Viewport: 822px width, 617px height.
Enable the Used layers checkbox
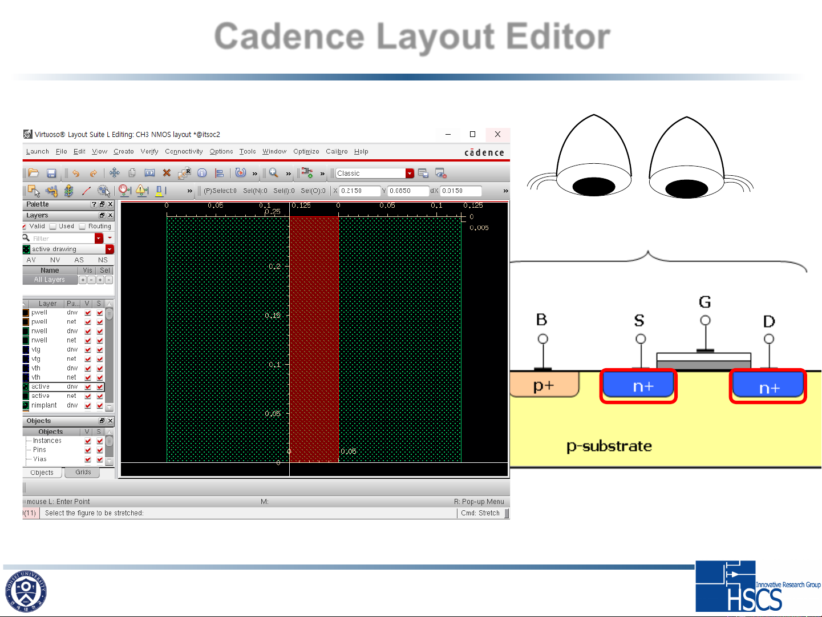point(53,227)
